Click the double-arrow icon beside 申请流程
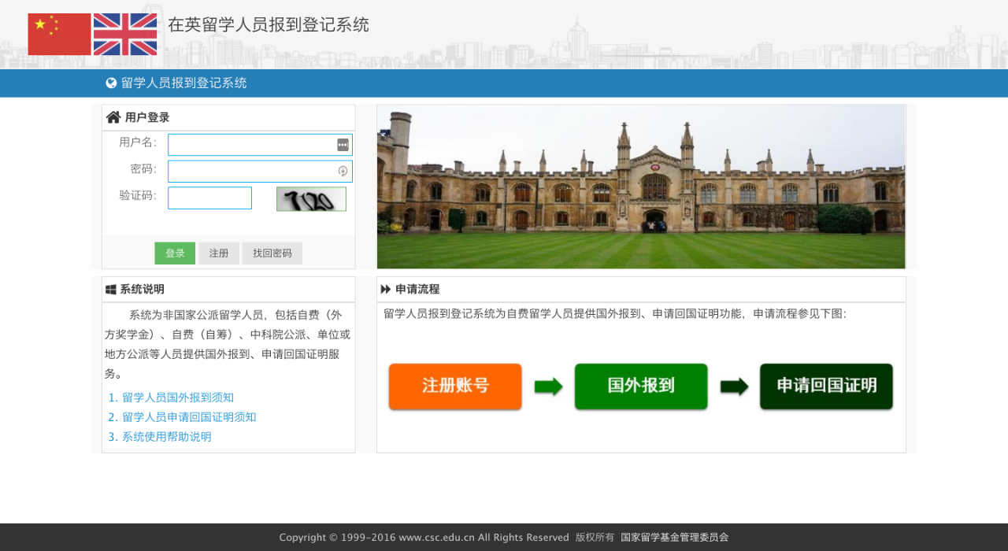 point(386,289)
